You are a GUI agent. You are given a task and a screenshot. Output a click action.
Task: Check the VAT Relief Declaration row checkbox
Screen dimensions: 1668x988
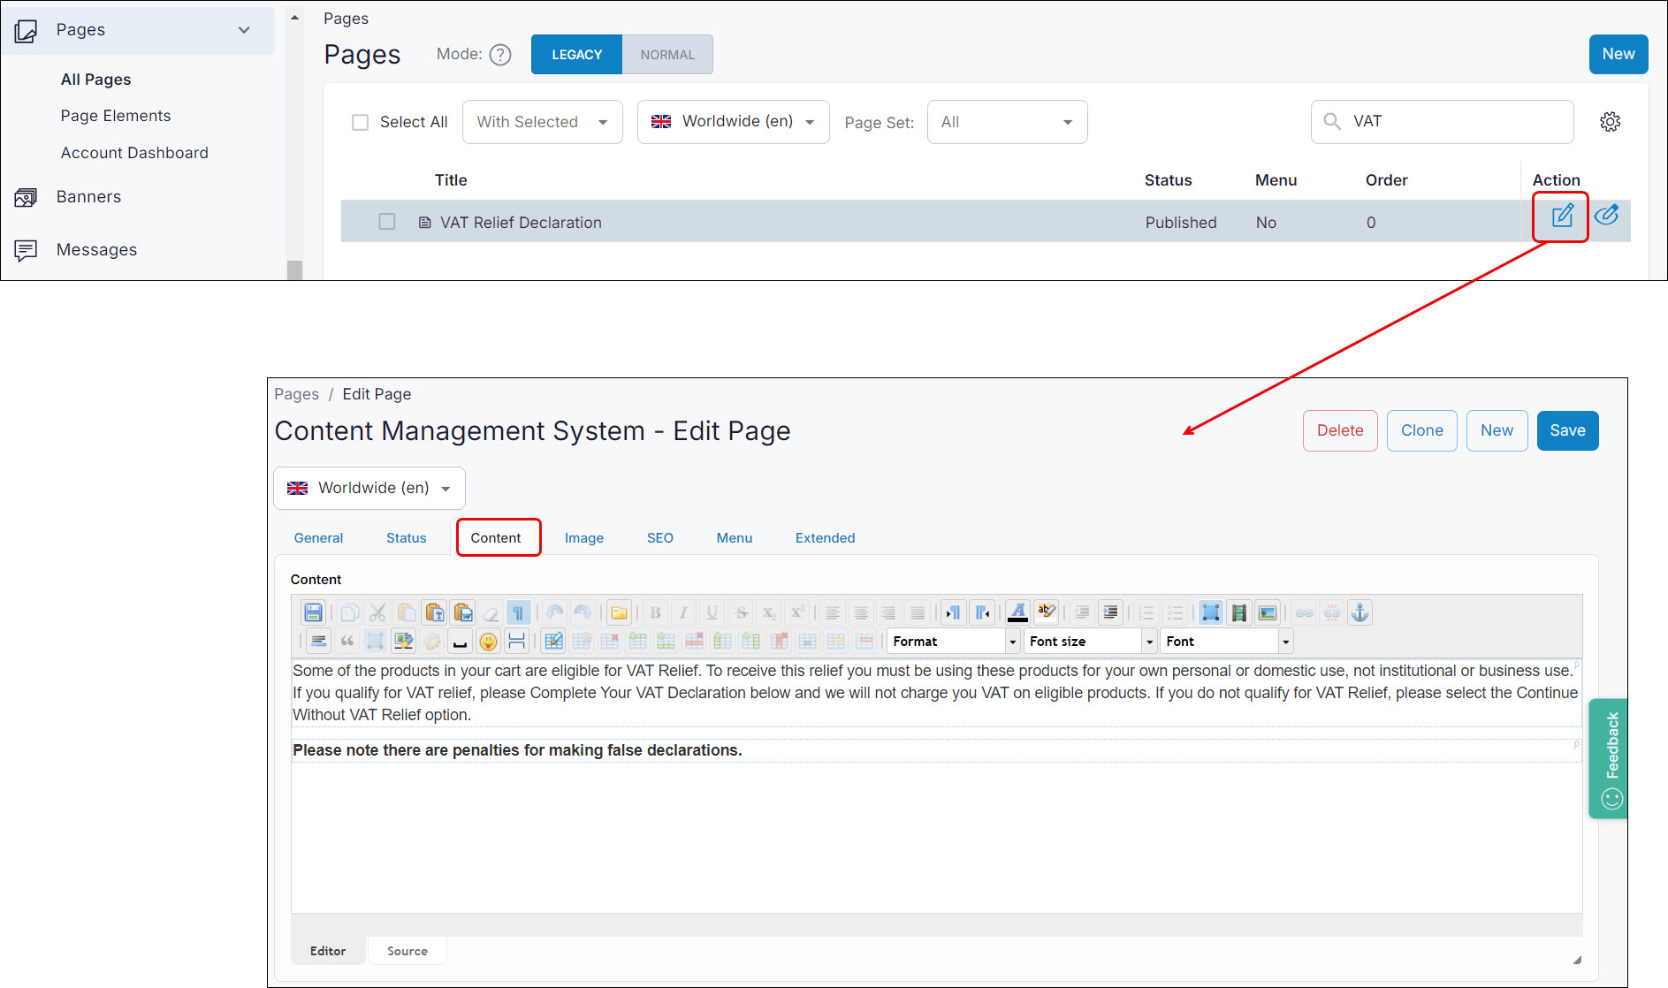(x=386, y=222)
